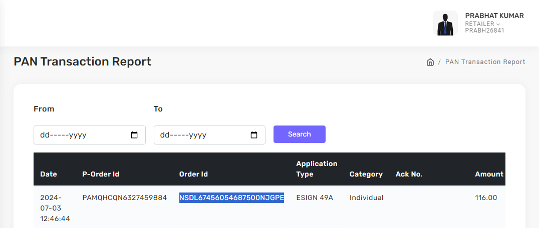The width and height of the screenshot is (539, 228).
Task: Focus the From date input field
Action: click(x=80, y=135)
